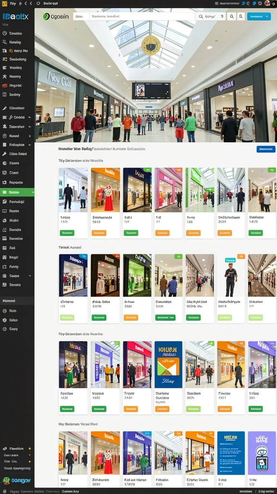Click the green button under the first store card

pyautogui.click(x=67, y=233)
